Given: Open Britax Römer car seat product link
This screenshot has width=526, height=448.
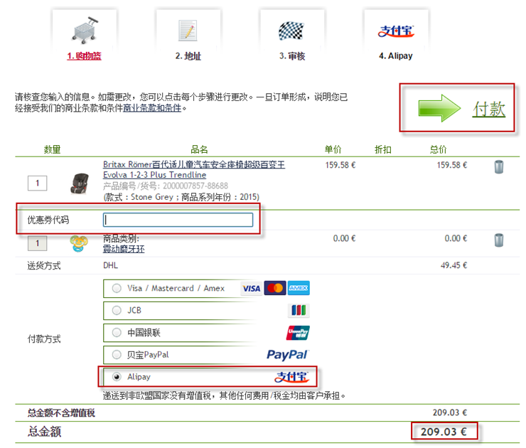Looking at the screenshot, I should click(x=194, y=169).
